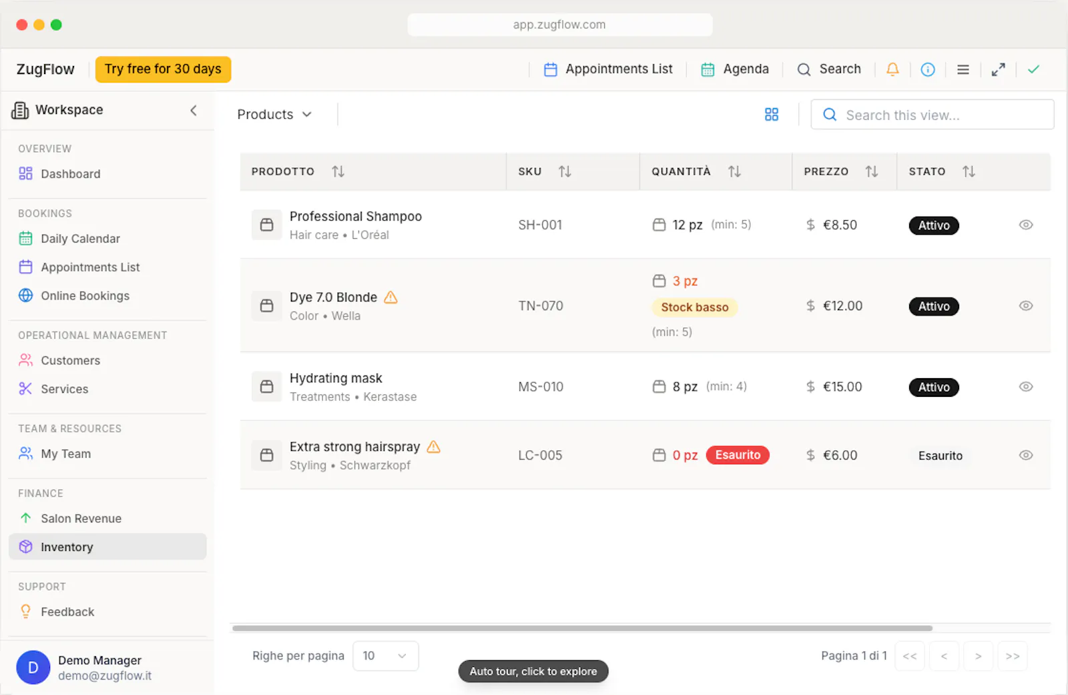Viewport: 1068px width, 695px height.
Task: Click the Demo Manager avatar
Action: pos(33,668)
